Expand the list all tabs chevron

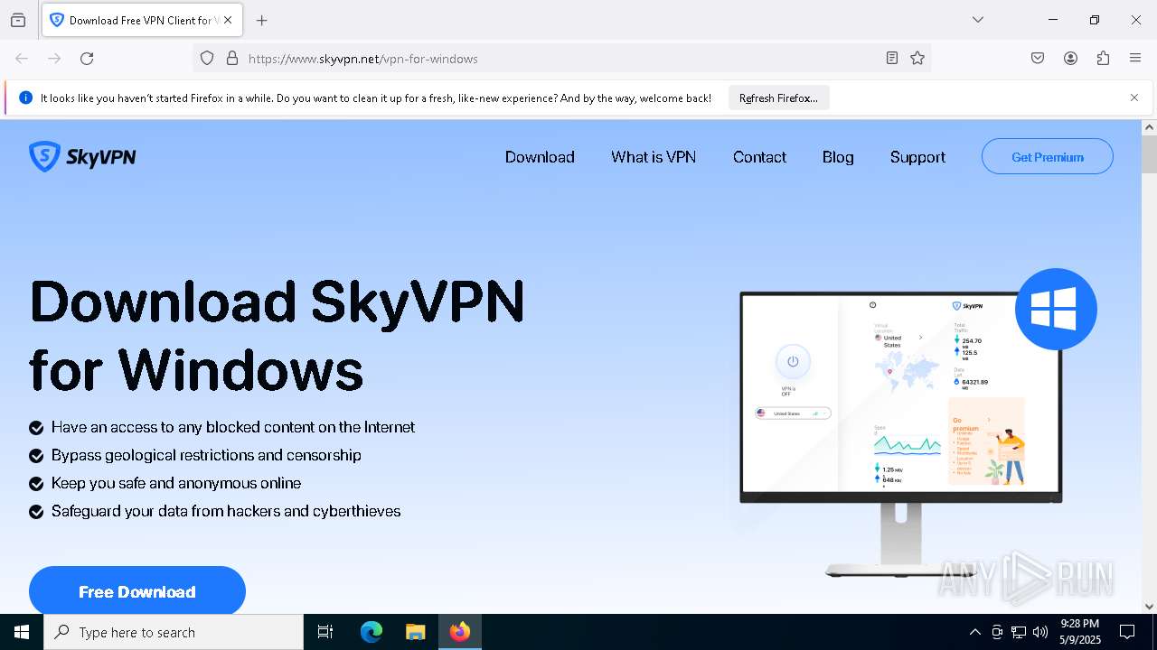tap(978, 20)
